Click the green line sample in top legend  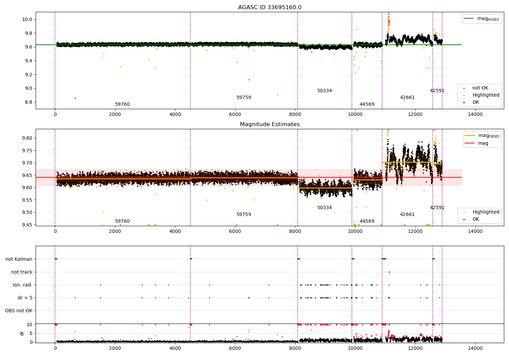coord(469,19)
